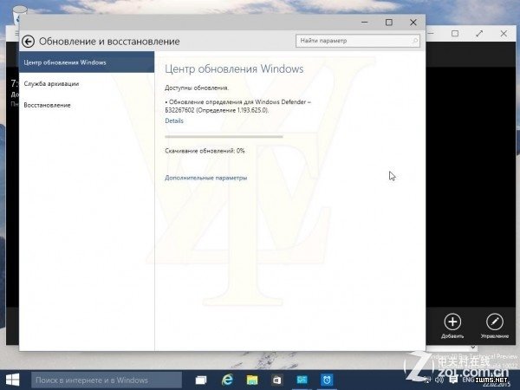Minimize the settings window

(x=365, y=23)
